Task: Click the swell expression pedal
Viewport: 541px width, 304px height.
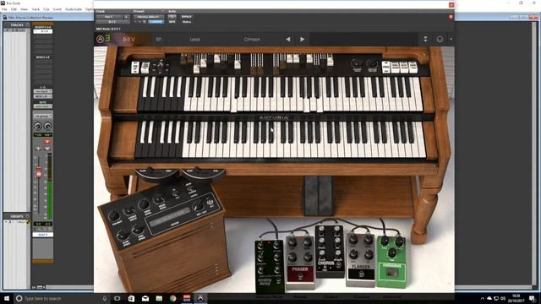Action: (x=319, y=195)
